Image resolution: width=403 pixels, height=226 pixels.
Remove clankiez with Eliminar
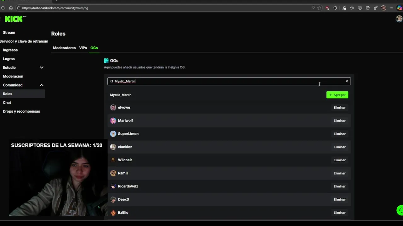point(339,147)
